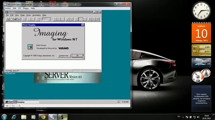Viewport: 215px width, 120px height.
Task: Open Virtual PC Action menu
Action: tap(8, 8)
